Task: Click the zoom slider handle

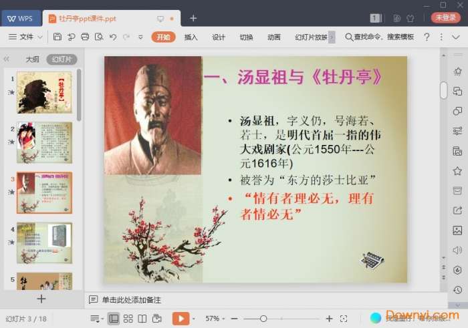Action: 263,319
